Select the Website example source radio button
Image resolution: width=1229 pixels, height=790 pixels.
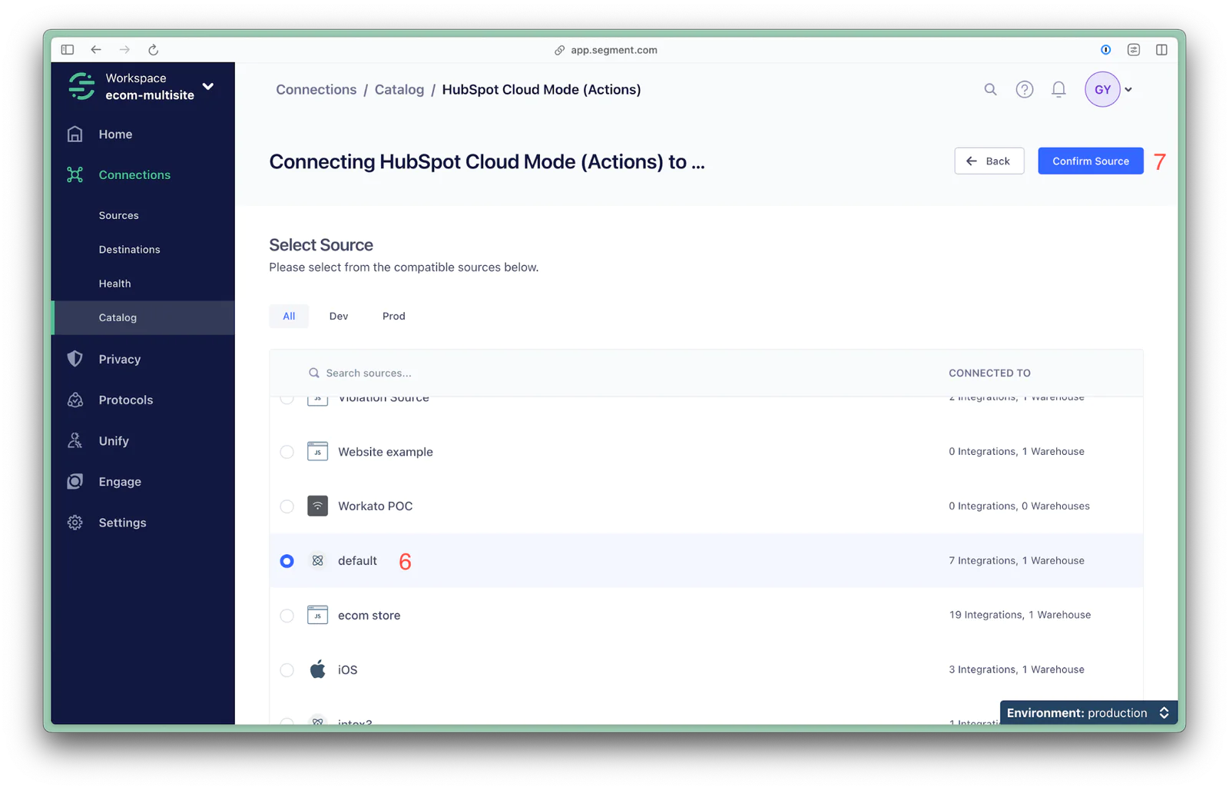287,452
